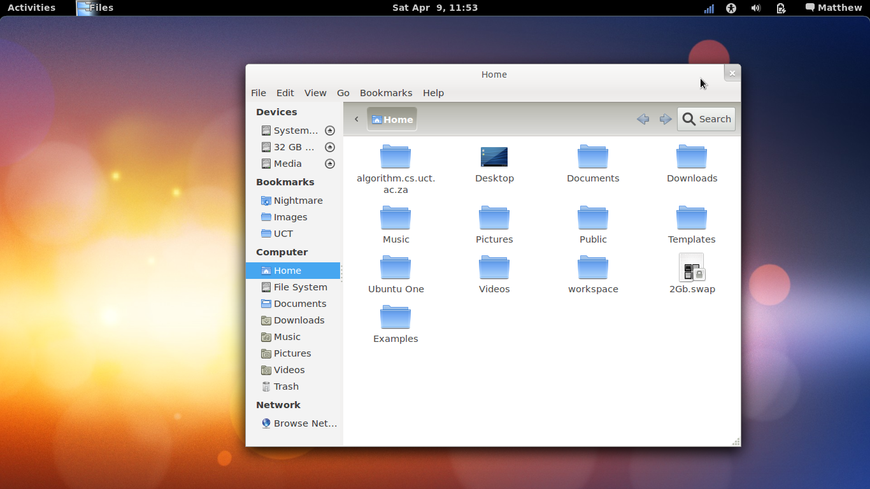Eject the System device
The height and width of the screenshot is (489, 870).
pos(329,131)
